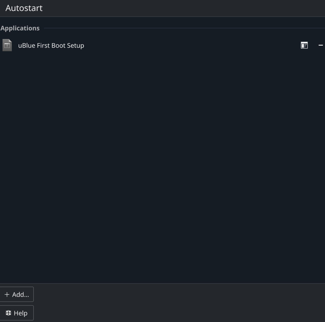325x322 pixels.
Task: Add a new autostart entry
Action: point(17,294)
